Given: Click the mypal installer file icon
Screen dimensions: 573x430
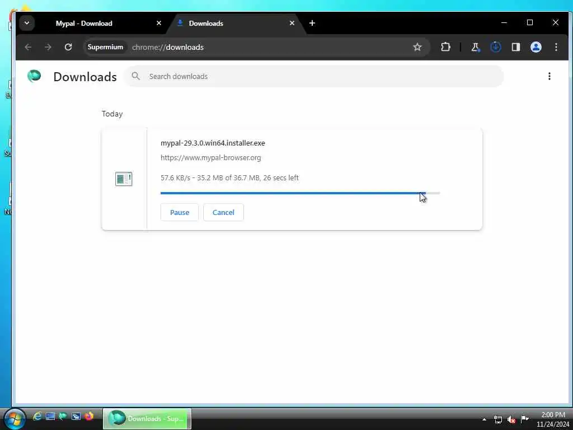Looking at the screenshot, I should click(x=124, y=179).
